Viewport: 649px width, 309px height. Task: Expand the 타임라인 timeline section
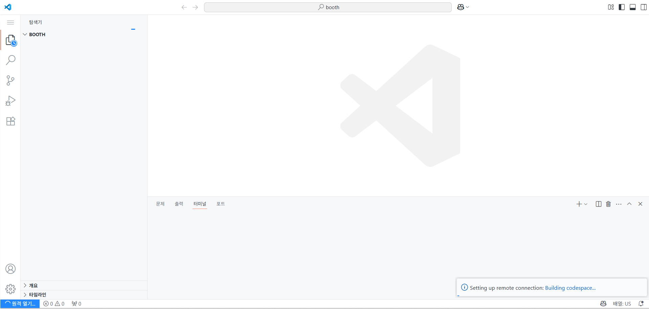[84, 295]
